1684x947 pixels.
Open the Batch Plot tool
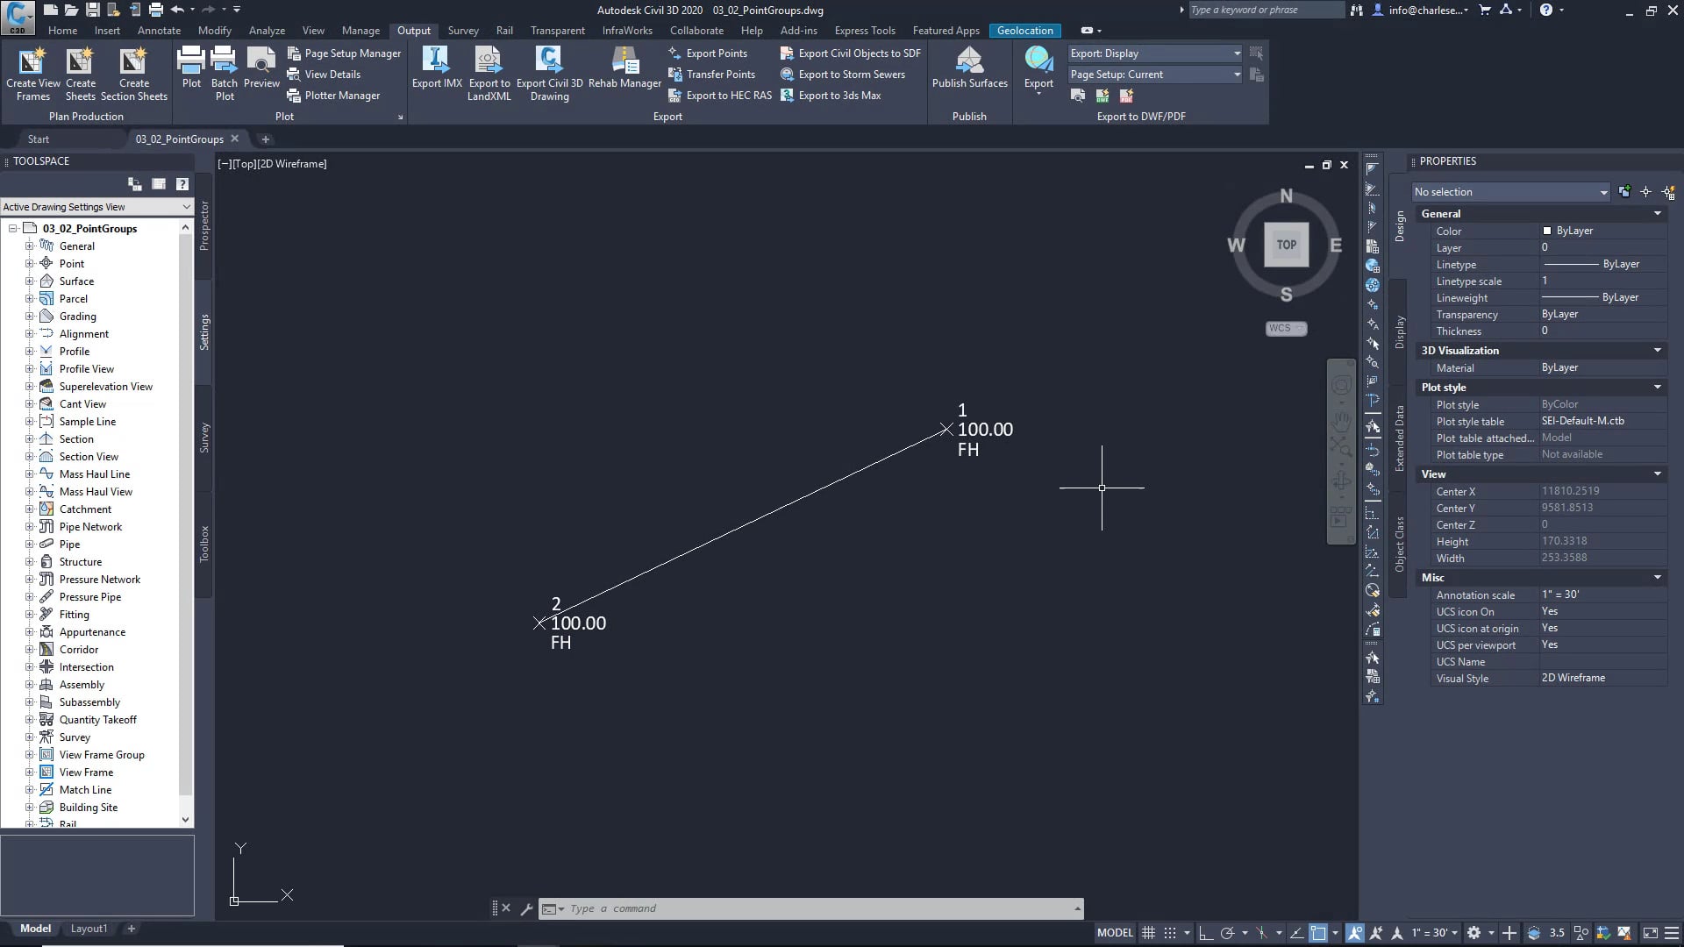(x=224, y=74)
